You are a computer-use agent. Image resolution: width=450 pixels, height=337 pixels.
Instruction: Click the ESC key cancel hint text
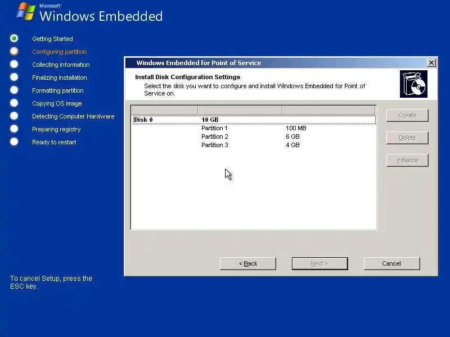tap(51, 283)
